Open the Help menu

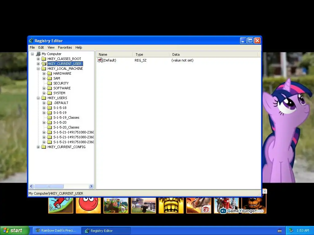(79, 47)
